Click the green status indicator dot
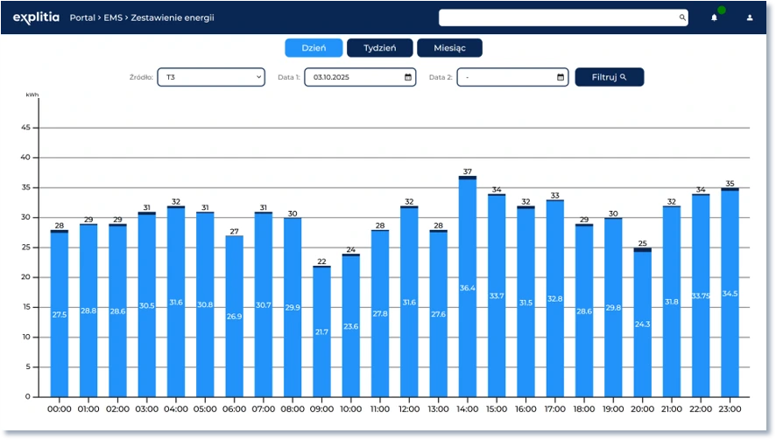776x440 pixels. (x=722, y=10)
